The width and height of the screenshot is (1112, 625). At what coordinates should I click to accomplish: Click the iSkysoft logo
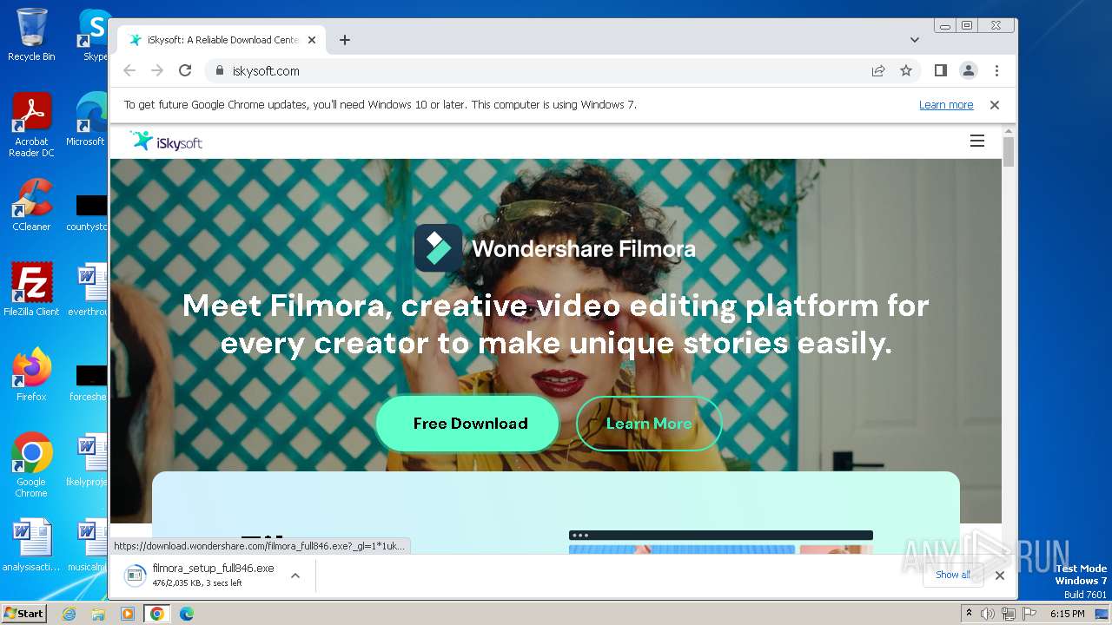click(166, 141)
